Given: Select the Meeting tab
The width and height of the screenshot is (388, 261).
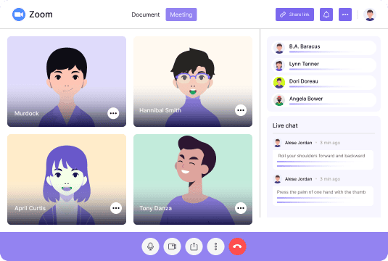Looking at the screenshot, I should coord(181,14).
